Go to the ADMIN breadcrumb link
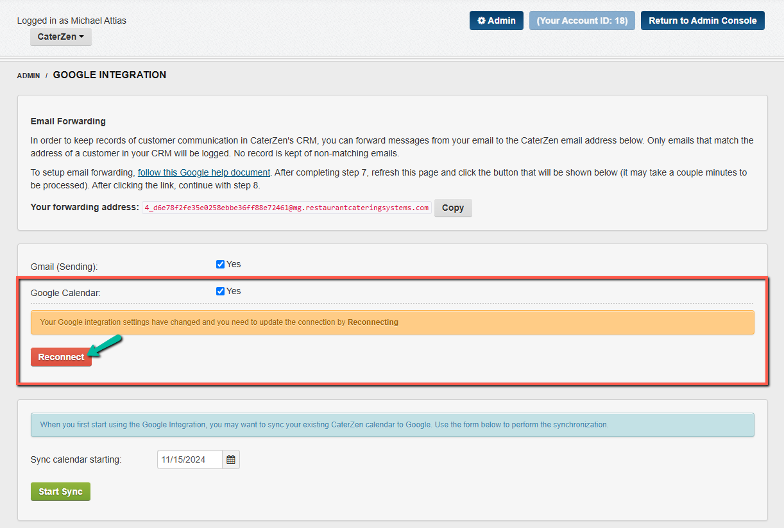This screenshot has width=784, height=528. coord(28,76)
